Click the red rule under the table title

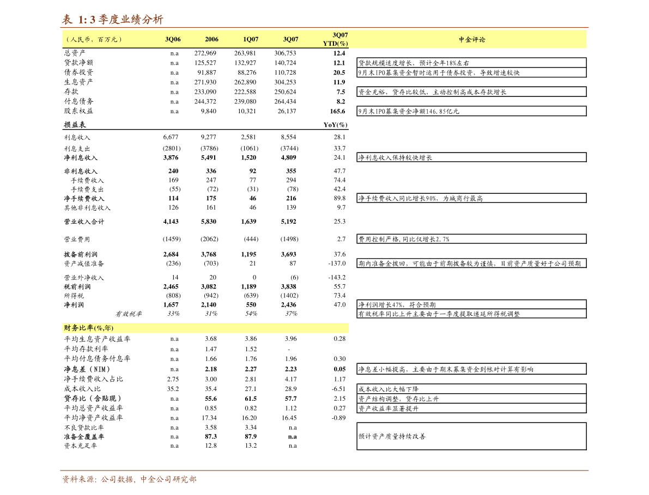point(324,27)
